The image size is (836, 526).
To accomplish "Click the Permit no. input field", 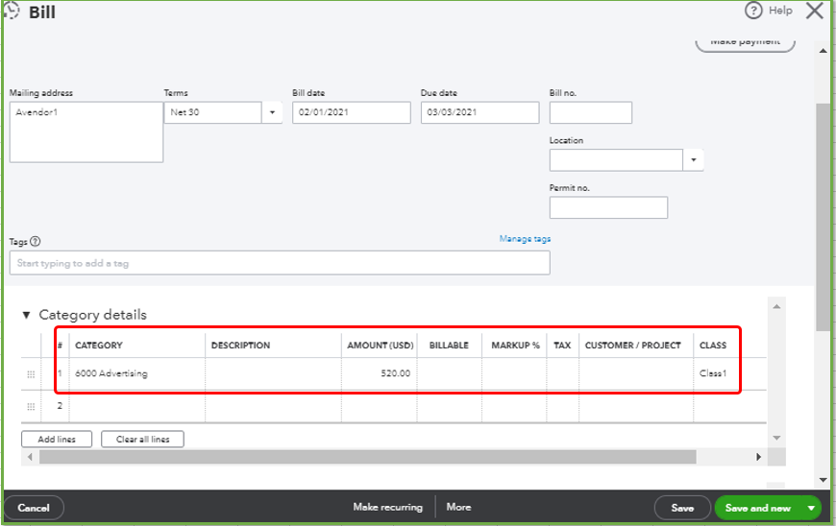I will (x=608, y=207).
